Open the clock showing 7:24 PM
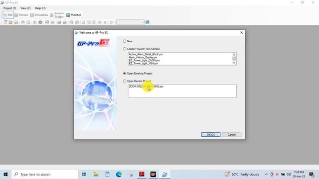Image resolution: width=319 pixels, height=179 pixels. pyautogui.click(x=299, y=175)
